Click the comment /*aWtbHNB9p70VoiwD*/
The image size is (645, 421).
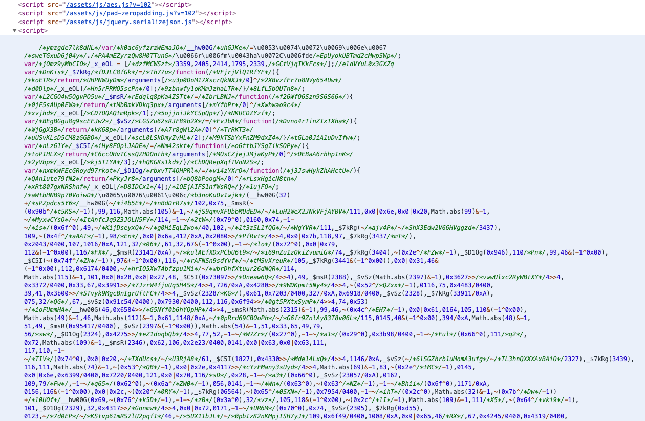tap(61, 195)
